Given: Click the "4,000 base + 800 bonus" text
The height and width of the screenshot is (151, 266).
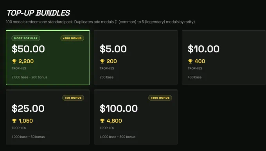Looking at the screenshot, I should (x=118, y=137).
